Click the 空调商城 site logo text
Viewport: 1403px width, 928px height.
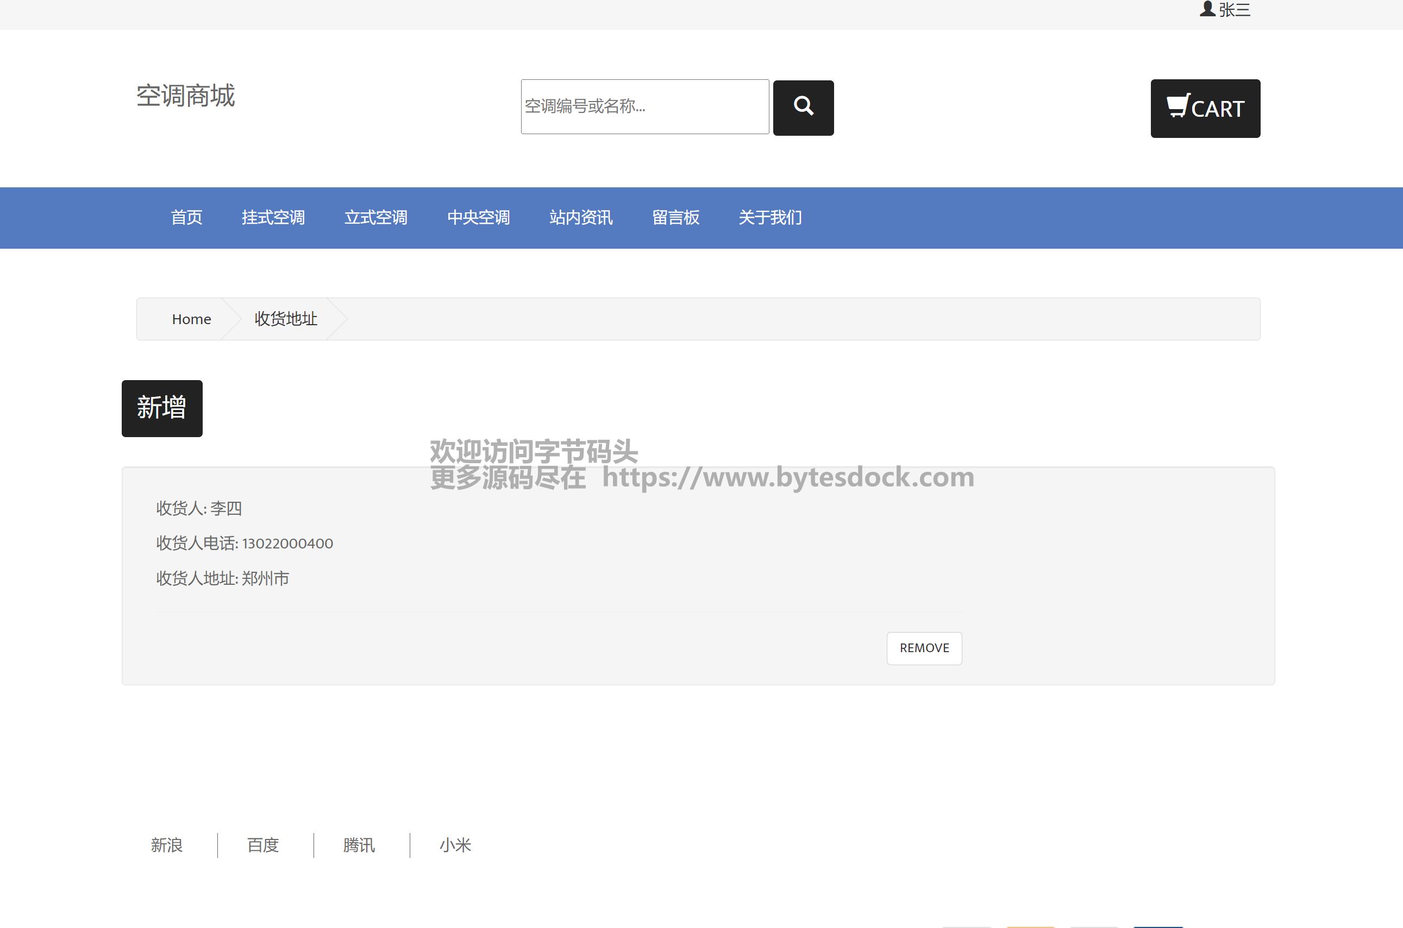point(185,96)
